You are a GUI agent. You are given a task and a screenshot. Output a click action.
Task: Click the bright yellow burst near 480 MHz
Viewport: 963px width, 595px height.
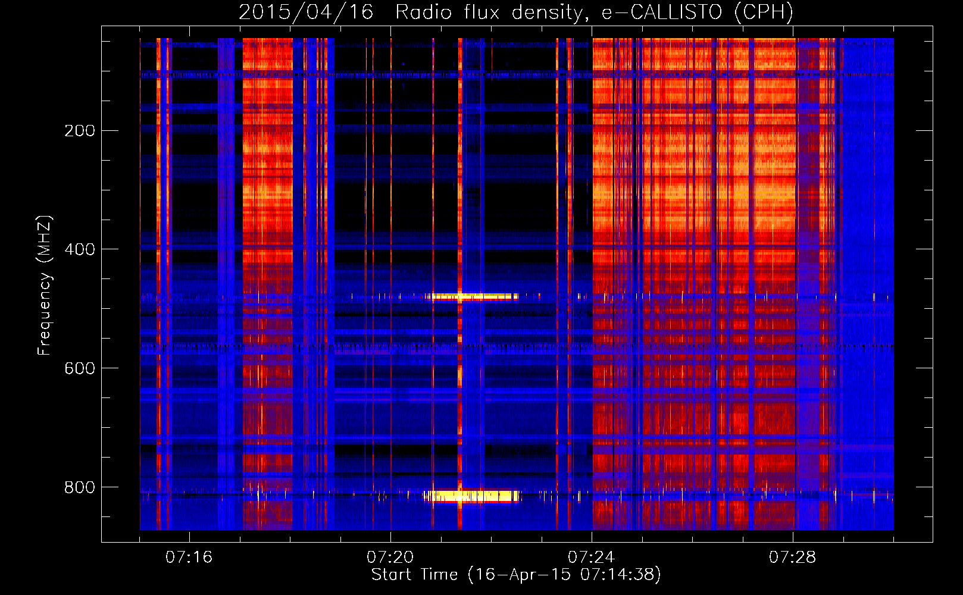473,296
